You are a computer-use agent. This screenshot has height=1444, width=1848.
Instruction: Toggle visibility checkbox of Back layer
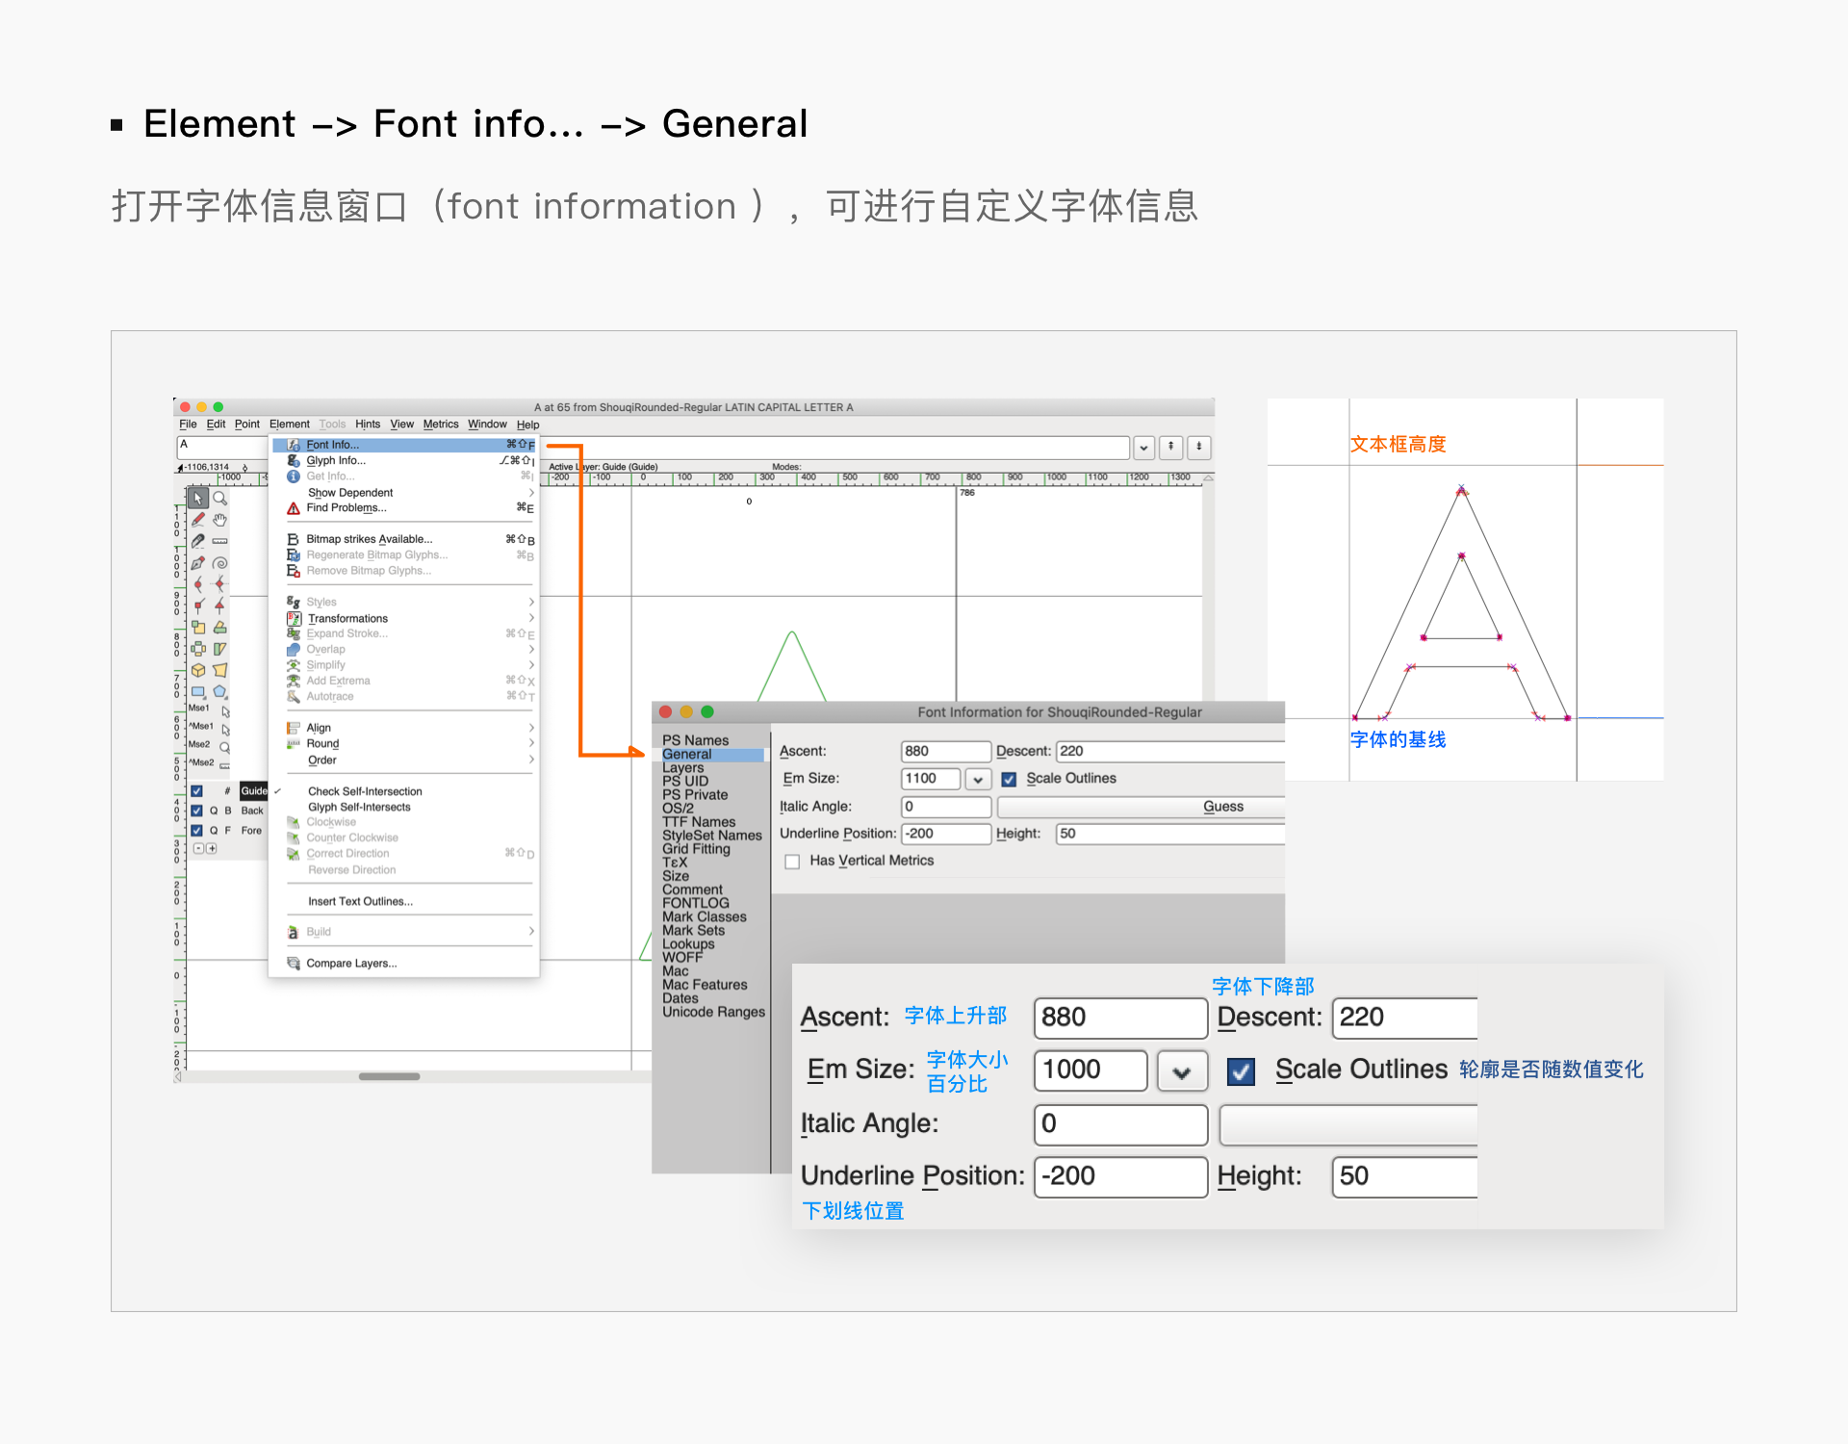pos(196,811)
